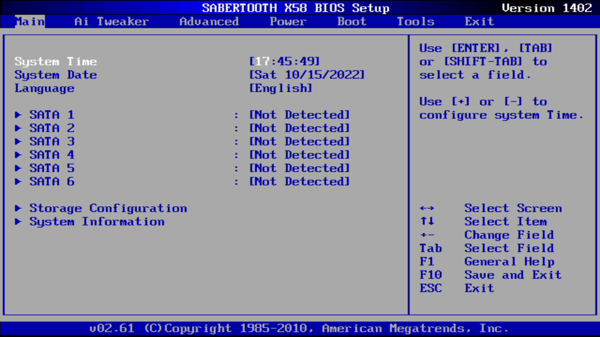
Task: Expand the SATA 3 submenu arrow
Action: (x=18, y=141)
